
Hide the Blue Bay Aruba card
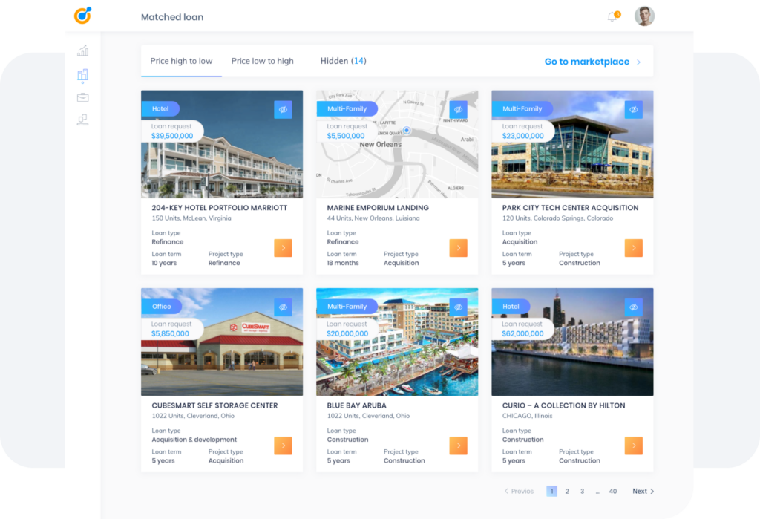tap(458, 307)
